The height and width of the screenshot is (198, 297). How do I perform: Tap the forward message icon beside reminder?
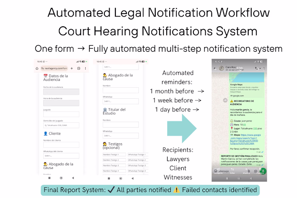click(225, 100)
